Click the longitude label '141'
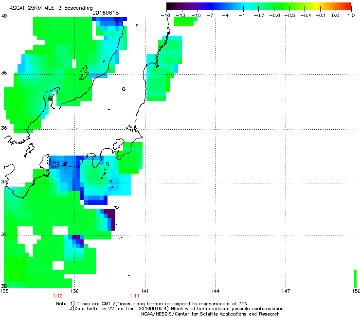Image resolution: width=360 pixels, height=317 pixels. coord(144,291)
